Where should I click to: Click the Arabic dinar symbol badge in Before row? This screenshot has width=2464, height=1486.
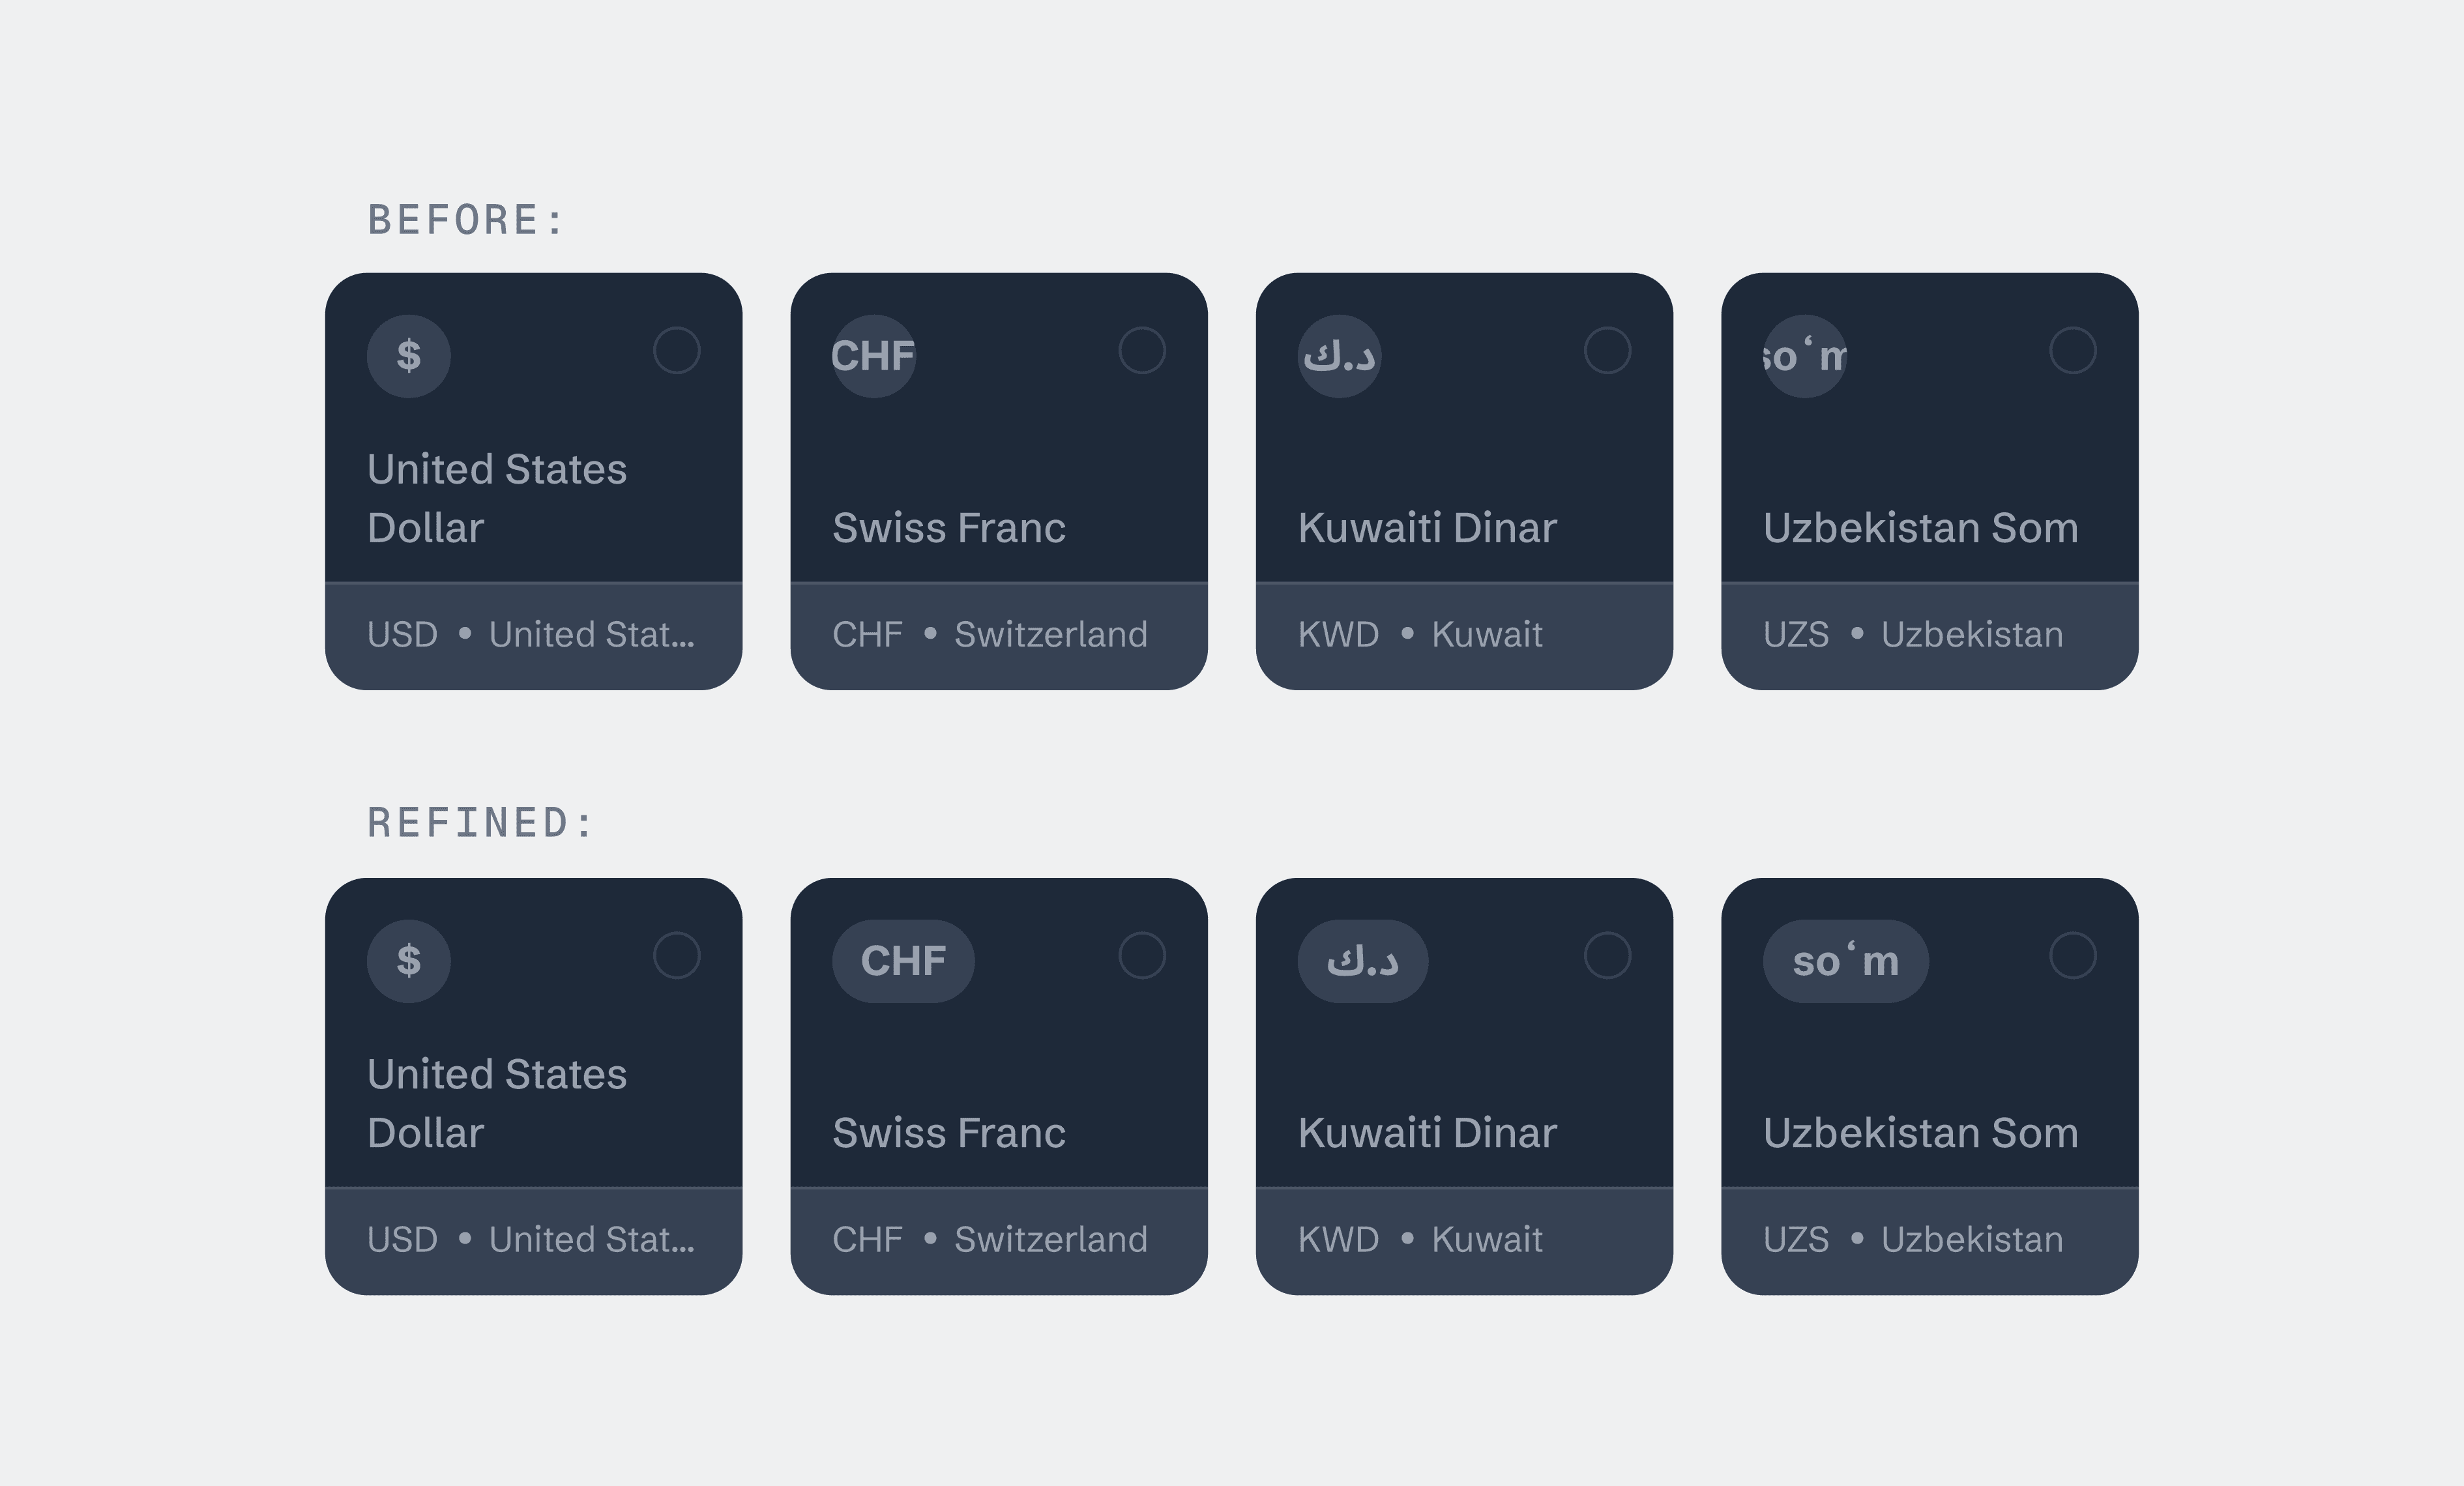(1339, 356)
